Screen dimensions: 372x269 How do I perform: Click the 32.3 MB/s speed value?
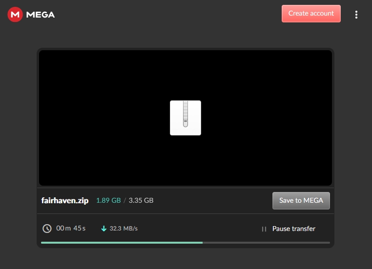point(124,229)
